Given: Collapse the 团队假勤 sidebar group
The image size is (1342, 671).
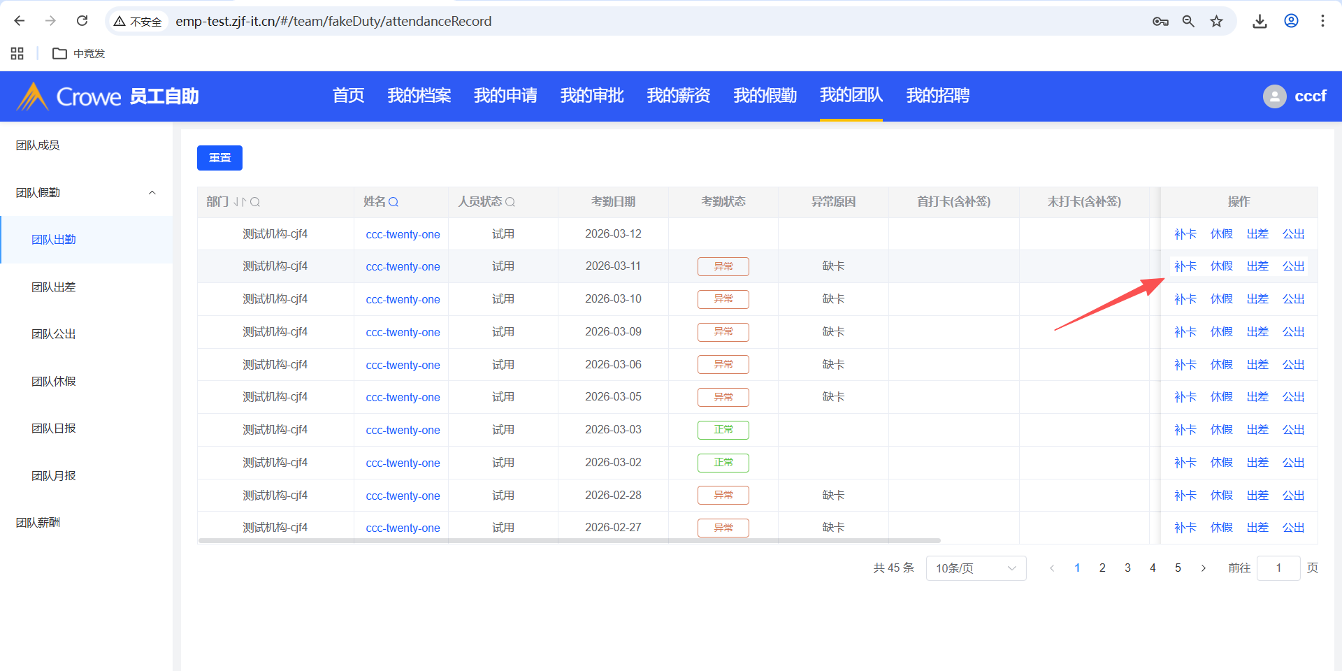Looking at the screenshot, I should pyautogui.click(x=152, y=193).
